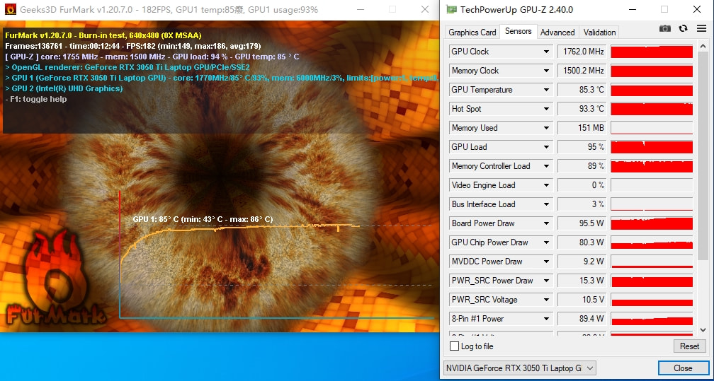Open the GPU selection combo box

point(519,368)
